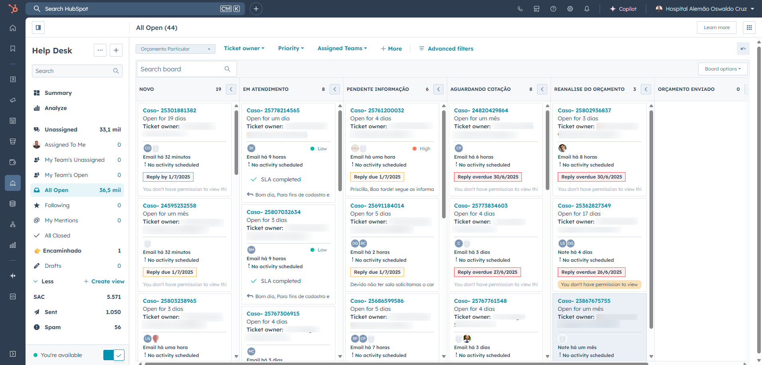
Task: Open the Orçamento Particular pipeline dropdown
Action: 176,49
